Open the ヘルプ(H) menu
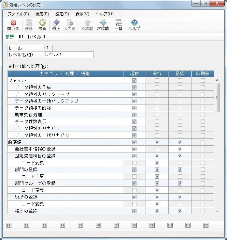 pyautogui.click(x=105, y=14)
